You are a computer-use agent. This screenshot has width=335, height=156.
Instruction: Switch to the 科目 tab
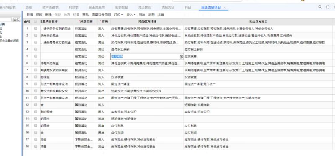point(188,8)
